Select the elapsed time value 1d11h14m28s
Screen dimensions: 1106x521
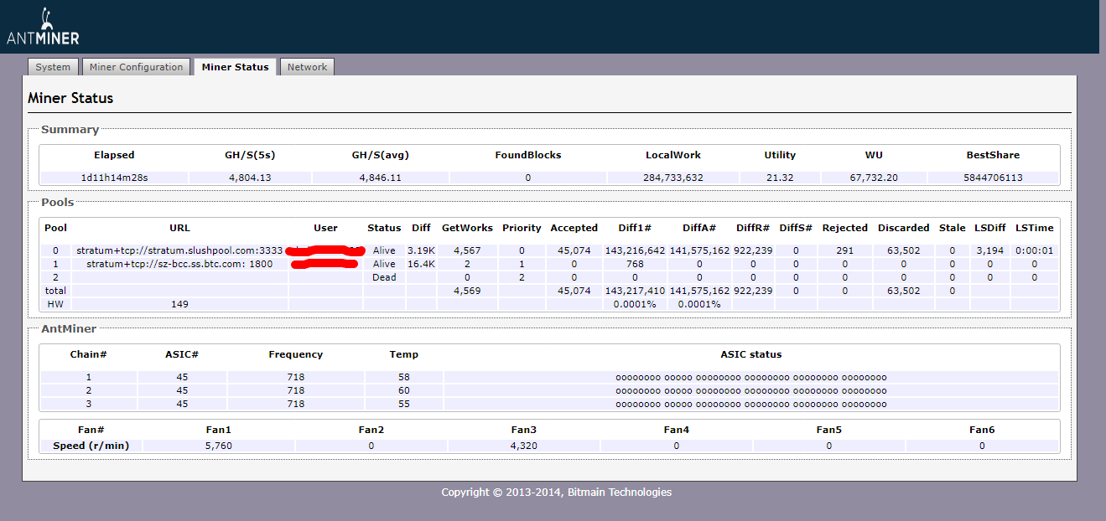click(x=114, y=178)
